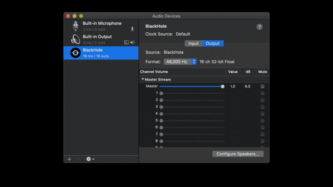Zoom the window with green button
Image resolution: width=333 pixels, height=187 pixels.
[81, 16]
